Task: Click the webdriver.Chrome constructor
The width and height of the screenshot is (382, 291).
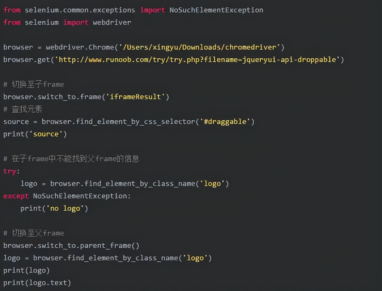Action: coord(80,47)
